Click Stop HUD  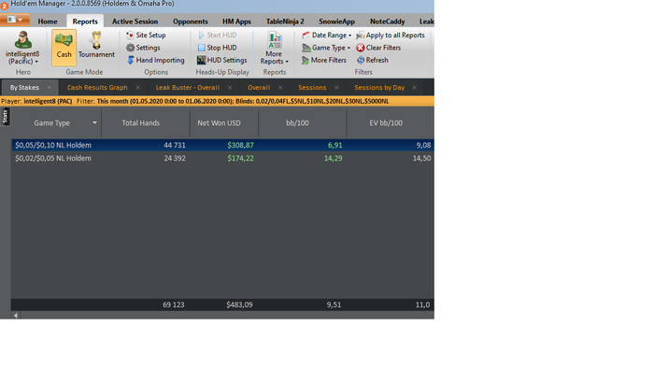pos(218,48)
